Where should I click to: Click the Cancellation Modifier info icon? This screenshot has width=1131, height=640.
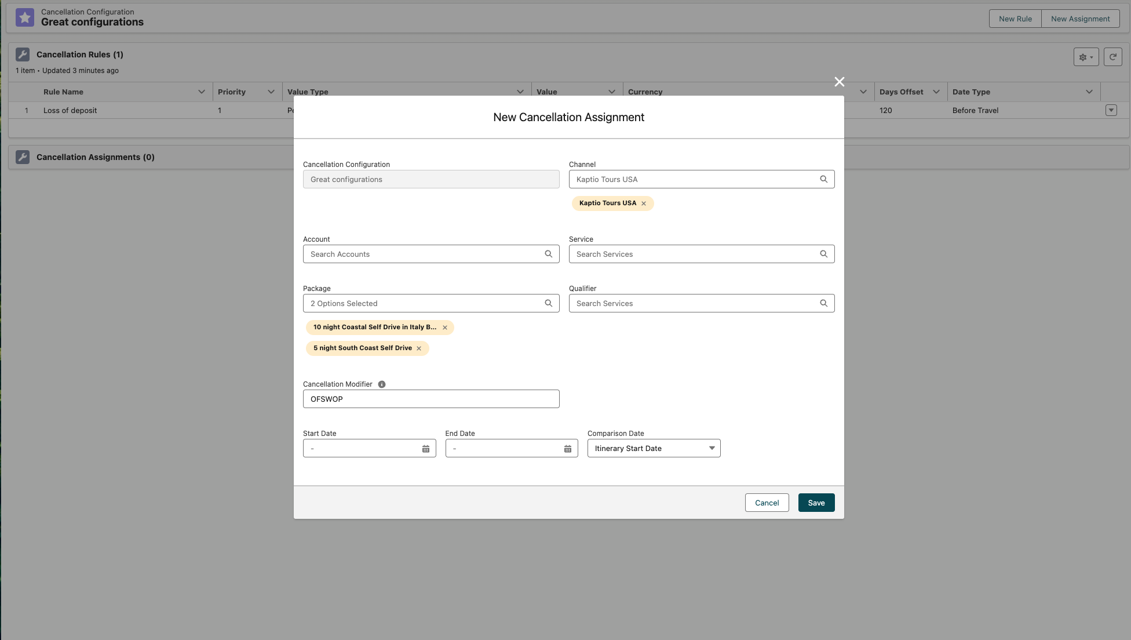(x=382, y=384)
